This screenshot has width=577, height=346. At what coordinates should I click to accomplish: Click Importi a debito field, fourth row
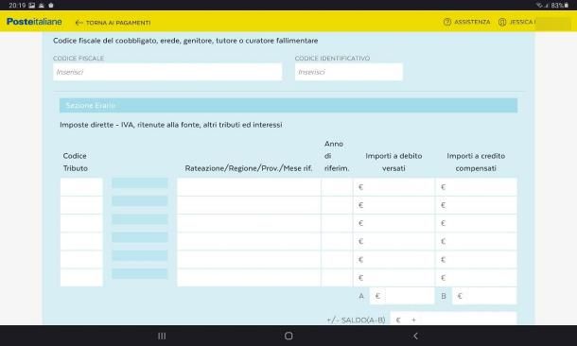pyautogui.click(x=393, y=241)
